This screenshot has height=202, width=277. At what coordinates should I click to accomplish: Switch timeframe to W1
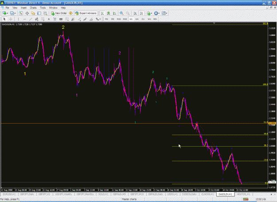(149, 19)
